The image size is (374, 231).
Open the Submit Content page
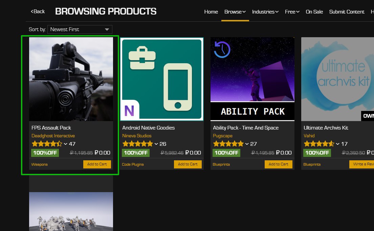[x=347, y=12]
